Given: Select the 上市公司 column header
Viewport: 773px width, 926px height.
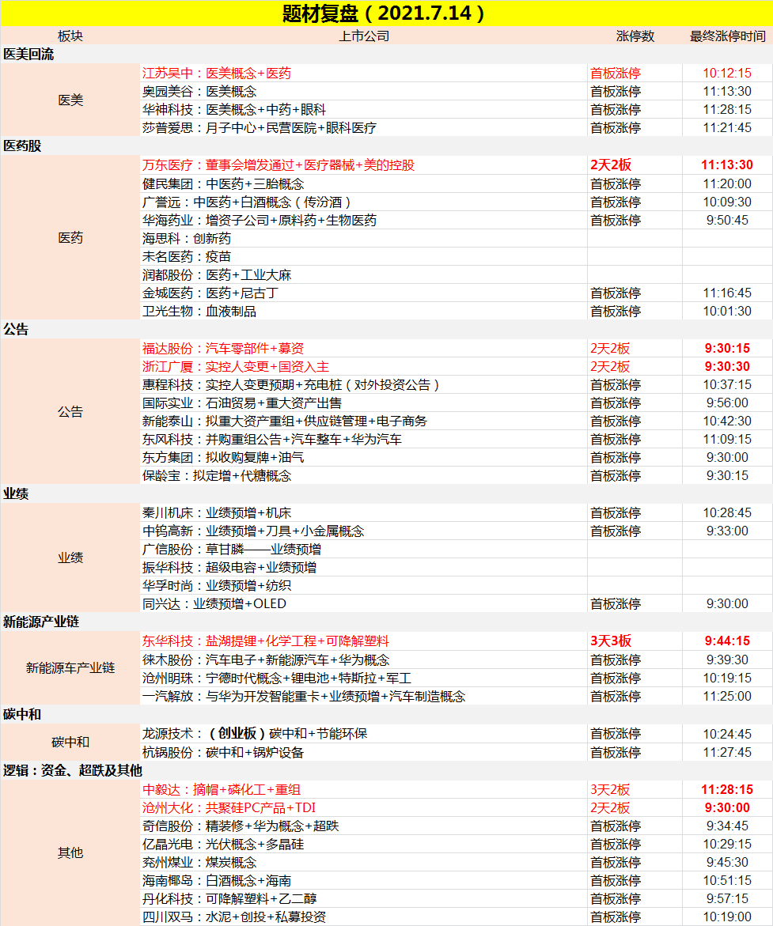Looking at the screenshot, I should point(363,36).
